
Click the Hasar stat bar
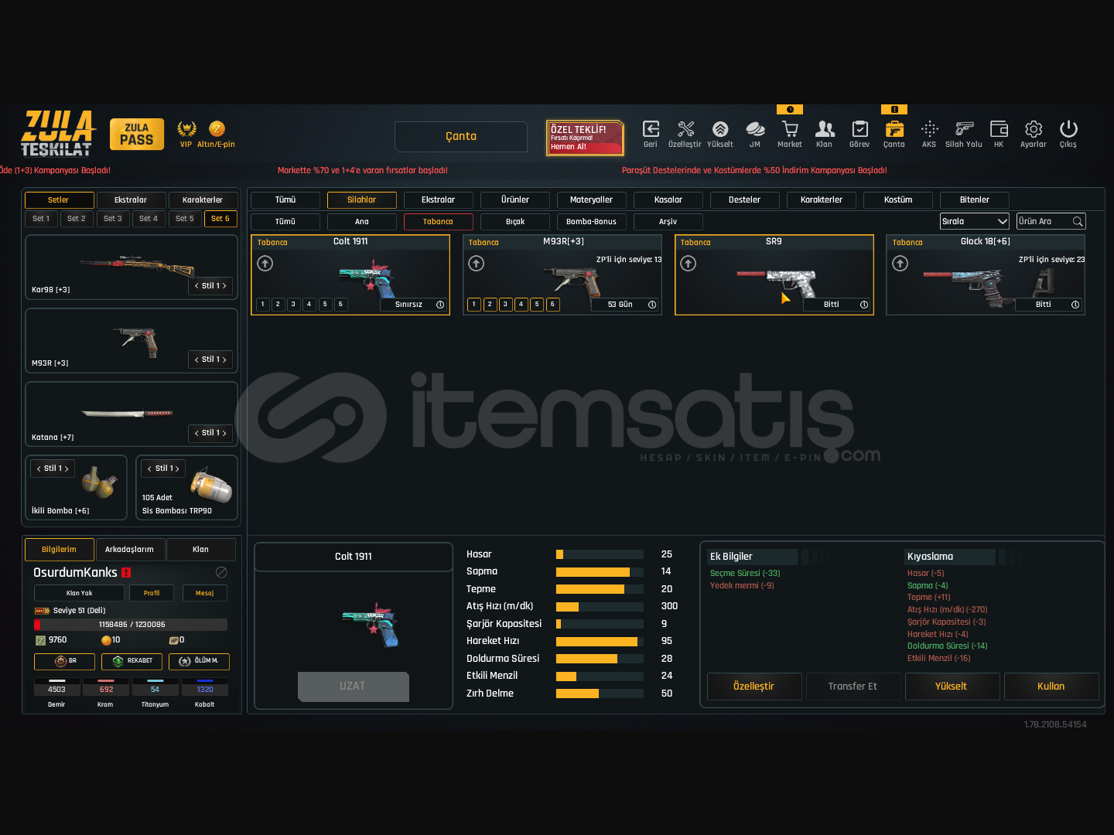600,554
